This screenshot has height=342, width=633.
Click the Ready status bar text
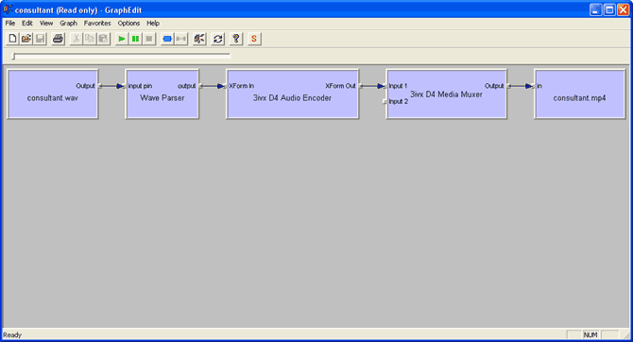tap(12, 334)
